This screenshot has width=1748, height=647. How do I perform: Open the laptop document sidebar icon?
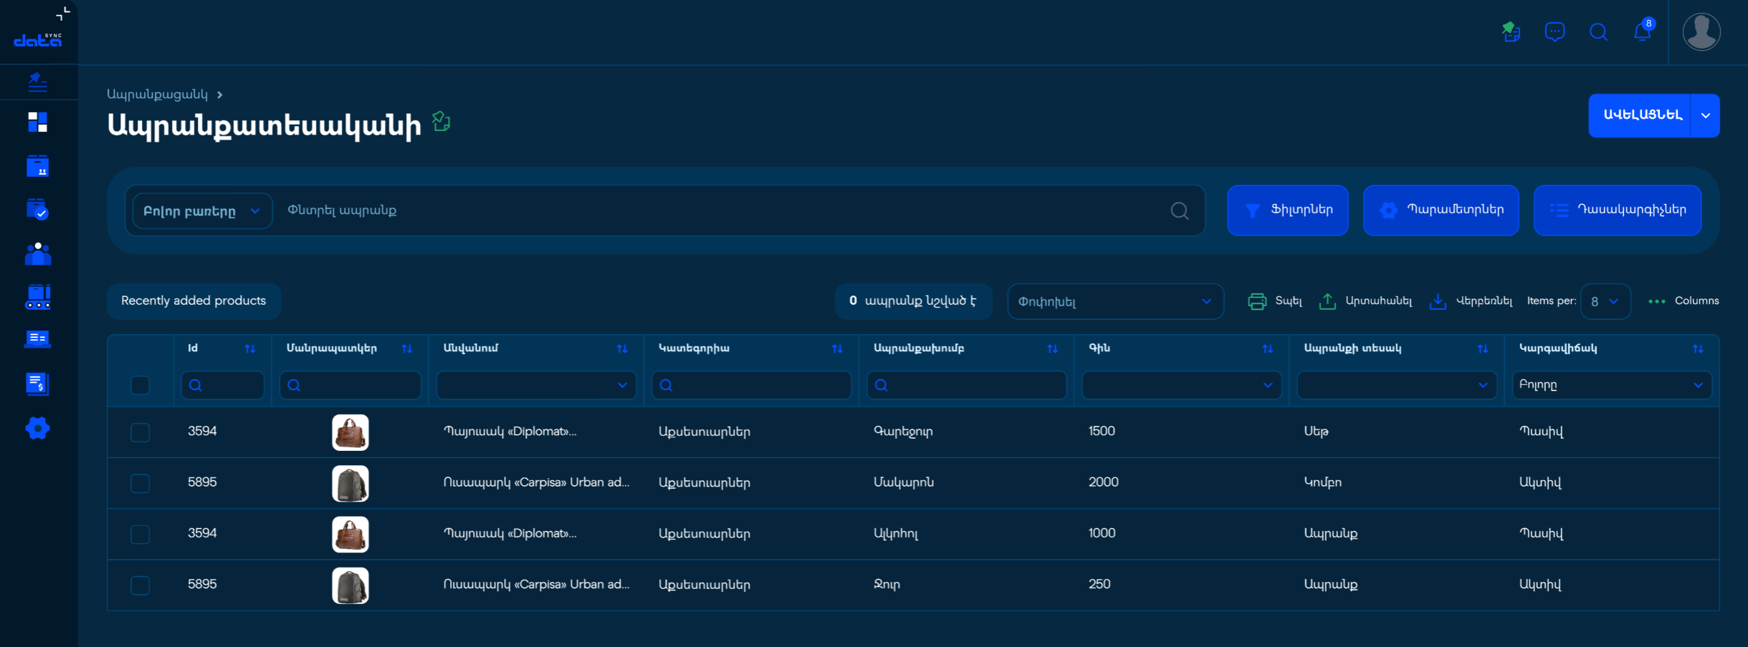[37, 339]
